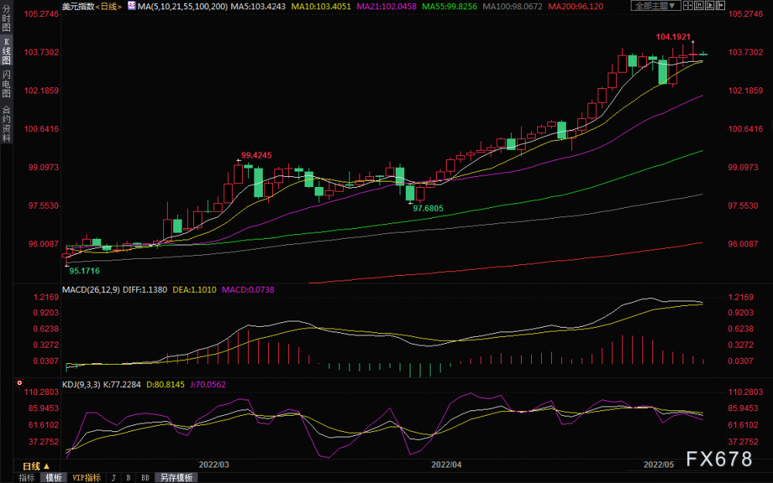Click the 另存模板 button
Image resolution: width=773 pixels, height=483 pixels.
[176, 478]
